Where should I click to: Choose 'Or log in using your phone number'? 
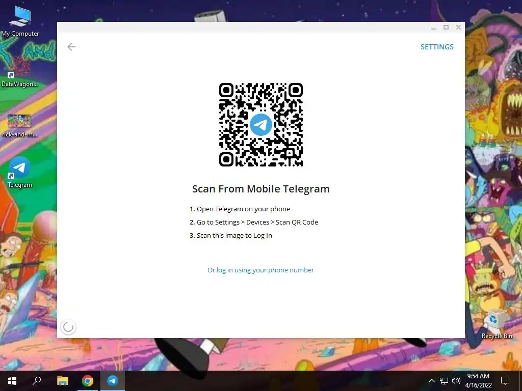tap(260, 270)
